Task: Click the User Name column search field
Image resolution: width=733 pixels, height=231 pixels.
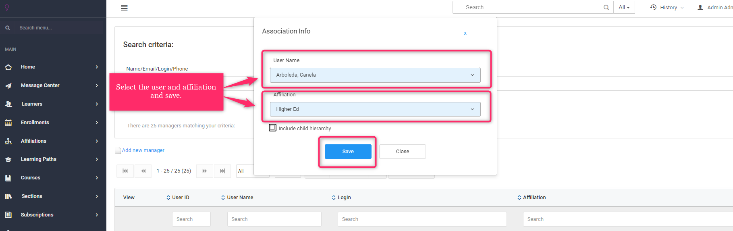Action: (x=274, y=219)
